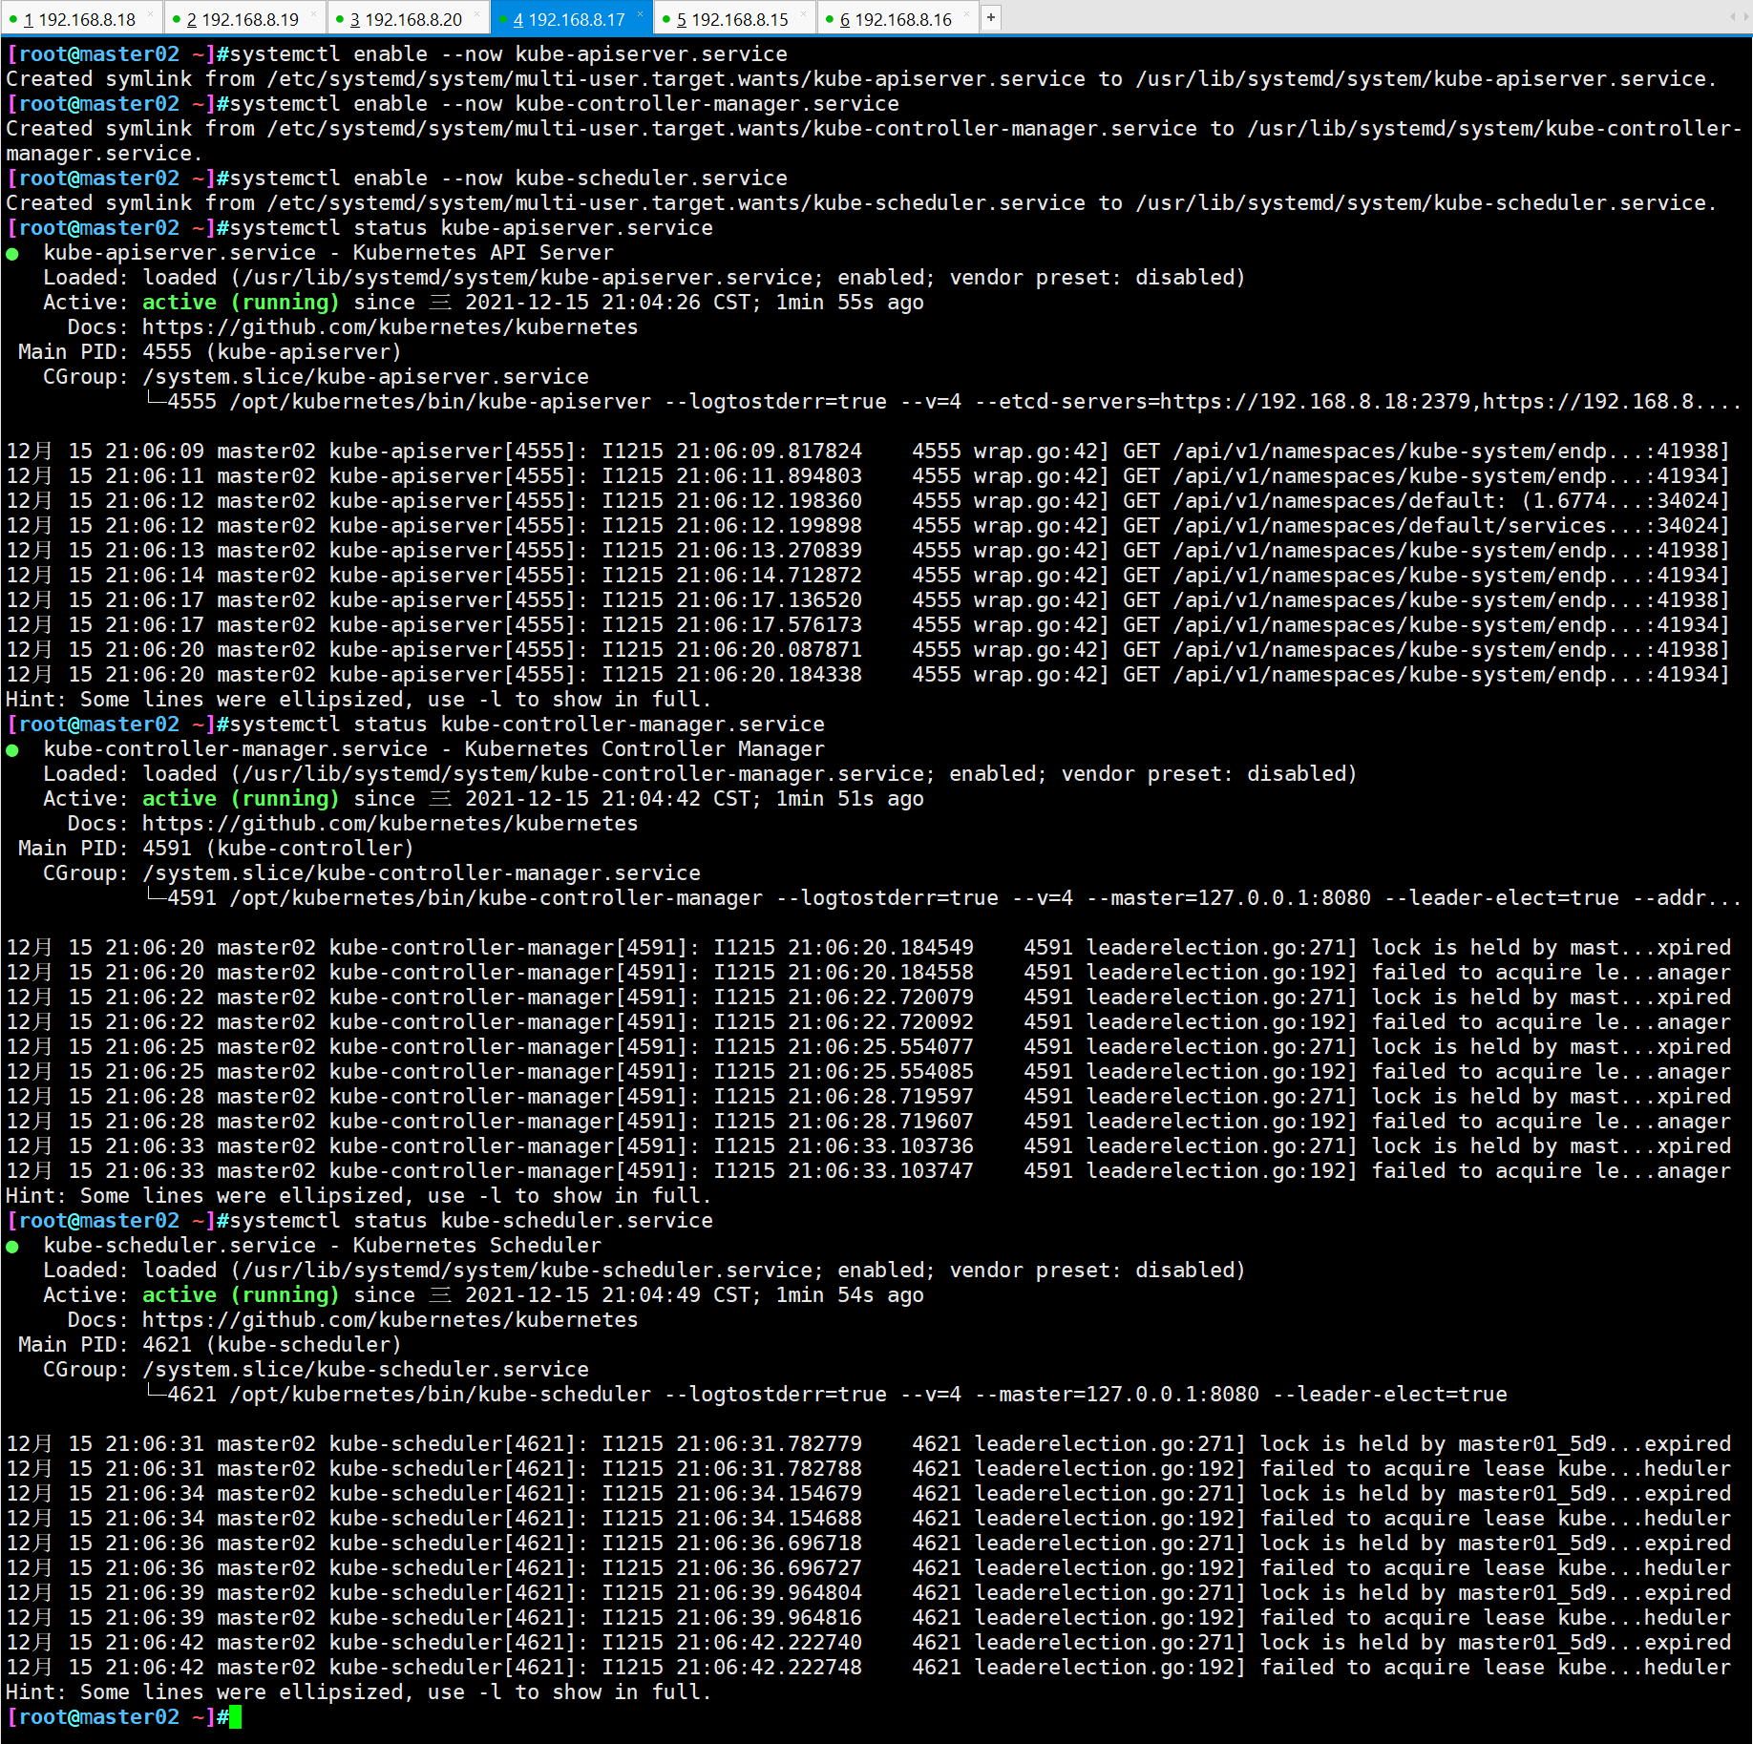Click the green status dot of kube-apiserver.service
Image resolution: width=1753 pixels, height=1744 pixels.
12,254
